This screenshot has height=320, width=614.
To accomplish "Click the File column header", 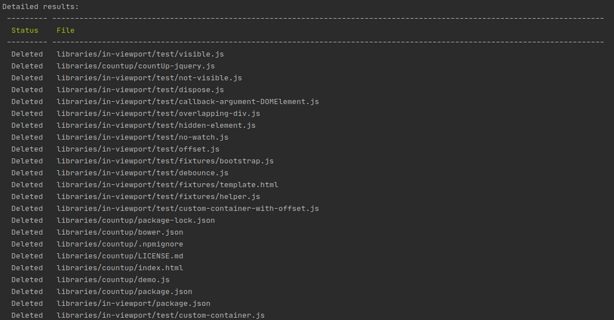I will click(x=65, y=31).
